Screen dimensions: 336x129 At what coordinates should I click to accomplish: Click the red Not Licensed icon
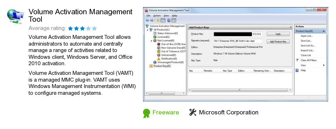(x=155, y=41)
